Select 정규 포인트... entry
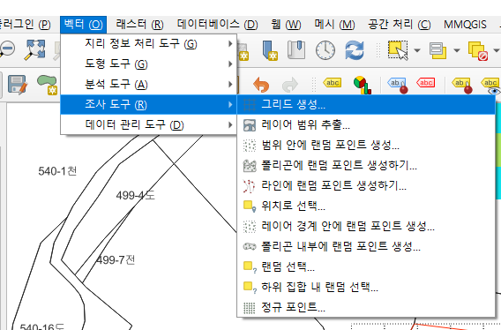The height and width of the screenshot is (330, 501). (366, 307)
